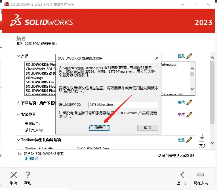This screenshot has width=217, height=190.
Task: Click the pencil icon for Toolbox options
Action: point(189,140)
